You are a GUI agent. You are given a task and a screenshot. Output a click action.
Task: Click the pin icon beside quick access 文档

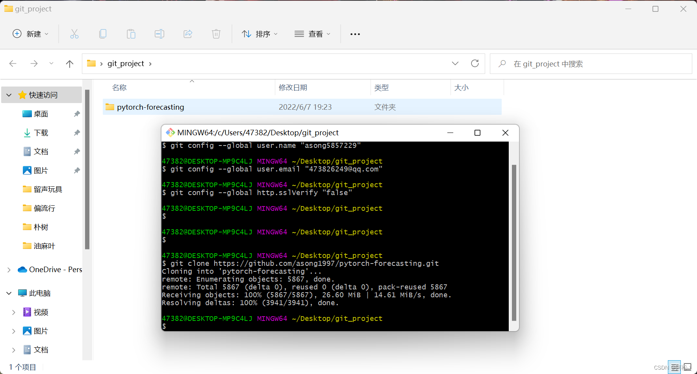coord(77,152)
